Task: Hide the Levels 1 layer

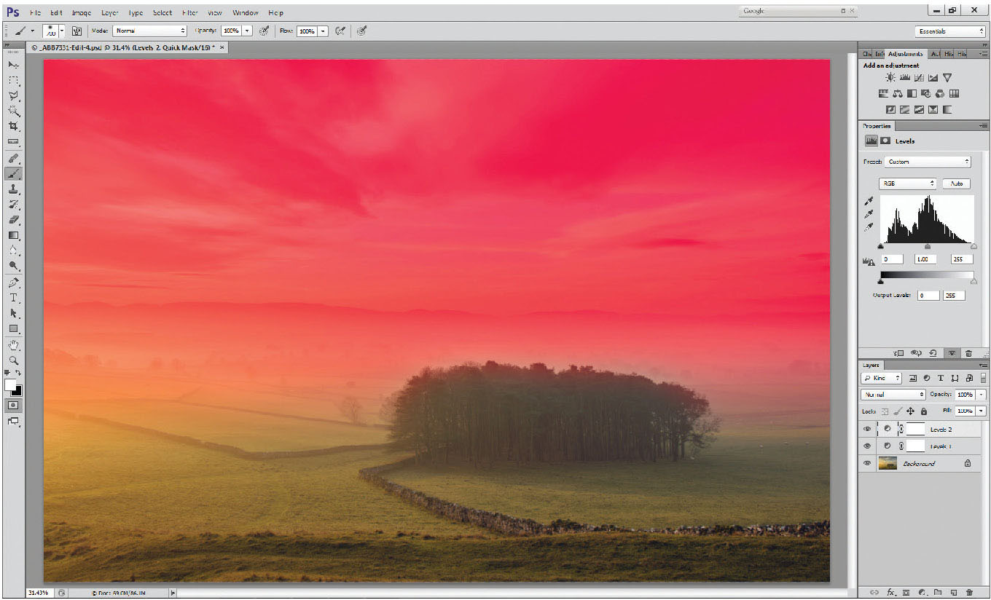Action: pyautogui.click(x=867, y=446)
